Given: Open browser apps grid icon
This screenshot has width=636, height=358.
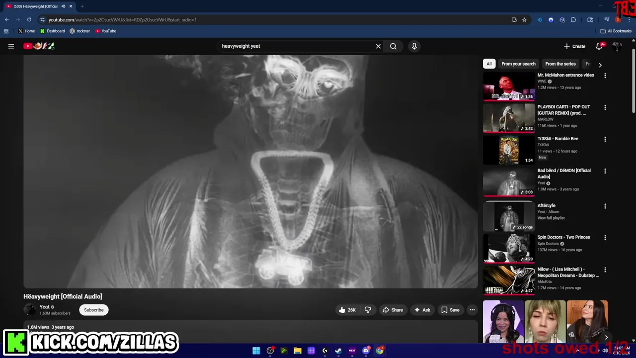Looking at the screenshot, I should 6,31.
